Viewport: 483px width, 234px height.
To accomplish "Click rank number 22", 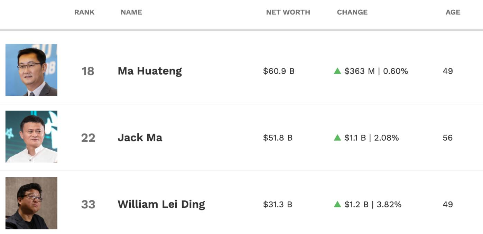I will [88, 138].
